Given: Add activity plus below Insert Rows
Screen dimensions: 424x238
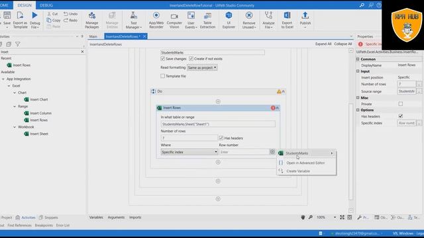Looking at the screenshot, I should 218,162.
